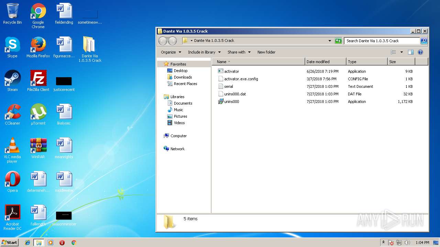Open Skype desktop shortcut
440x247 pixels.
[12, 47]
